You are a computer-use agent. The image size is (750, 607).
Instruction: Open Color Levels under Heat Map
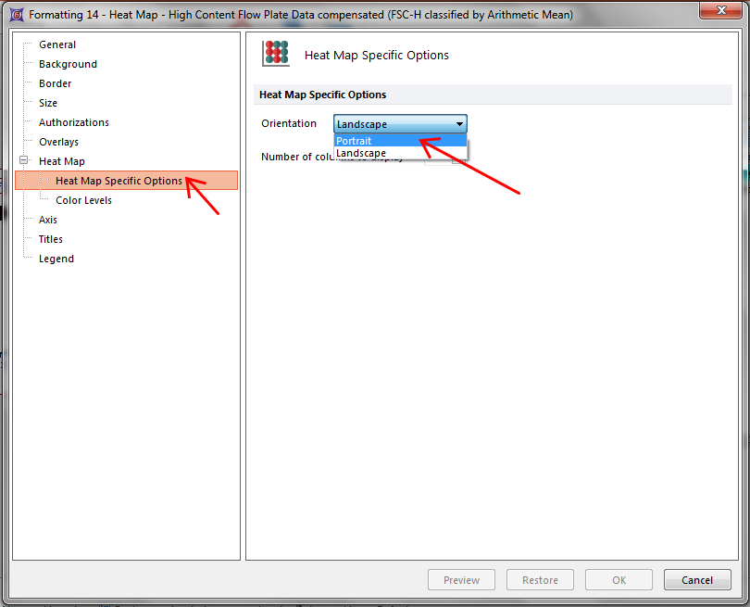tap(83, 200)
